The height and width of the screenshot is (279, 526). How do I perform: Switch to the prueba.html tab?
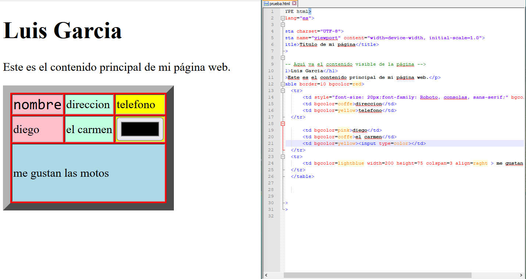pos(279,3)
